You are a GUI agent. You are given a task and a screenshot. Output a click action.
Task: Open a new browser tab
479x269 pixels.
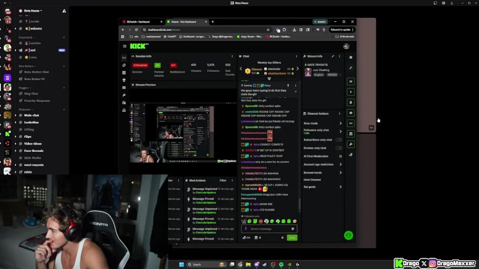[x=213, y=22]
